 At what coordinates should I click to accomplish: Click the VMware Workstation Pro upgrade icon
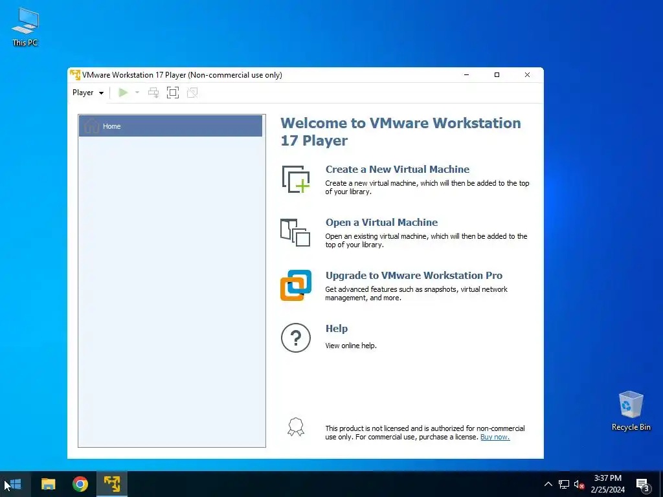(x=296, y=285)
